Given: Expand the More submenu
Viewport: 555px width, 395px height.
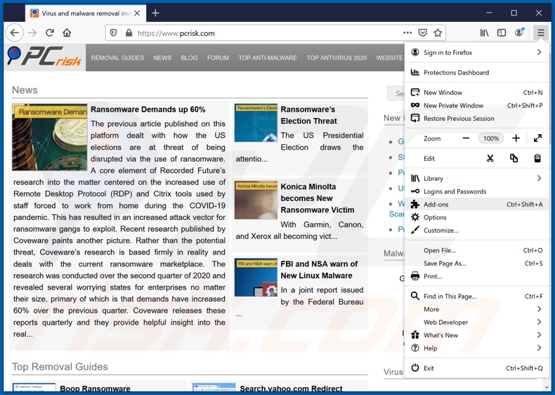Looking at the screenshot, I should coord(476,309).
